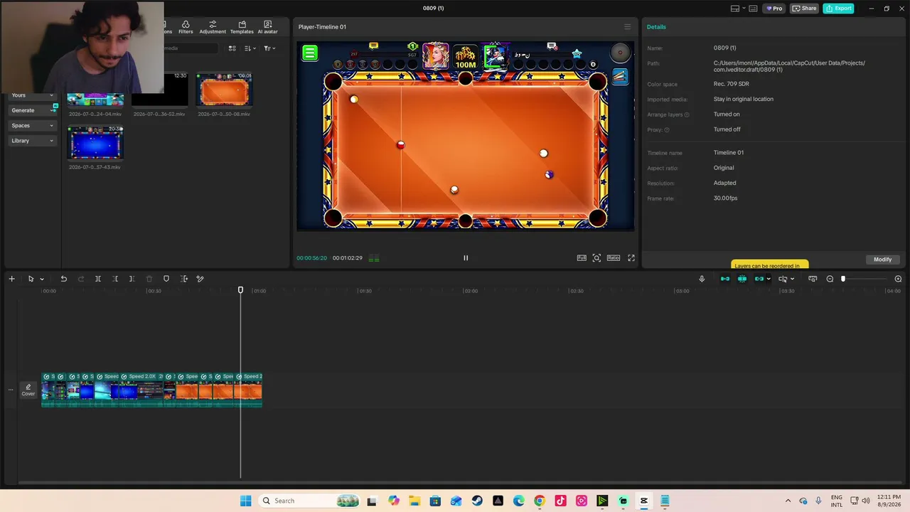
Task: Open File Explorer from the taskbar
Action: point(414,501)
